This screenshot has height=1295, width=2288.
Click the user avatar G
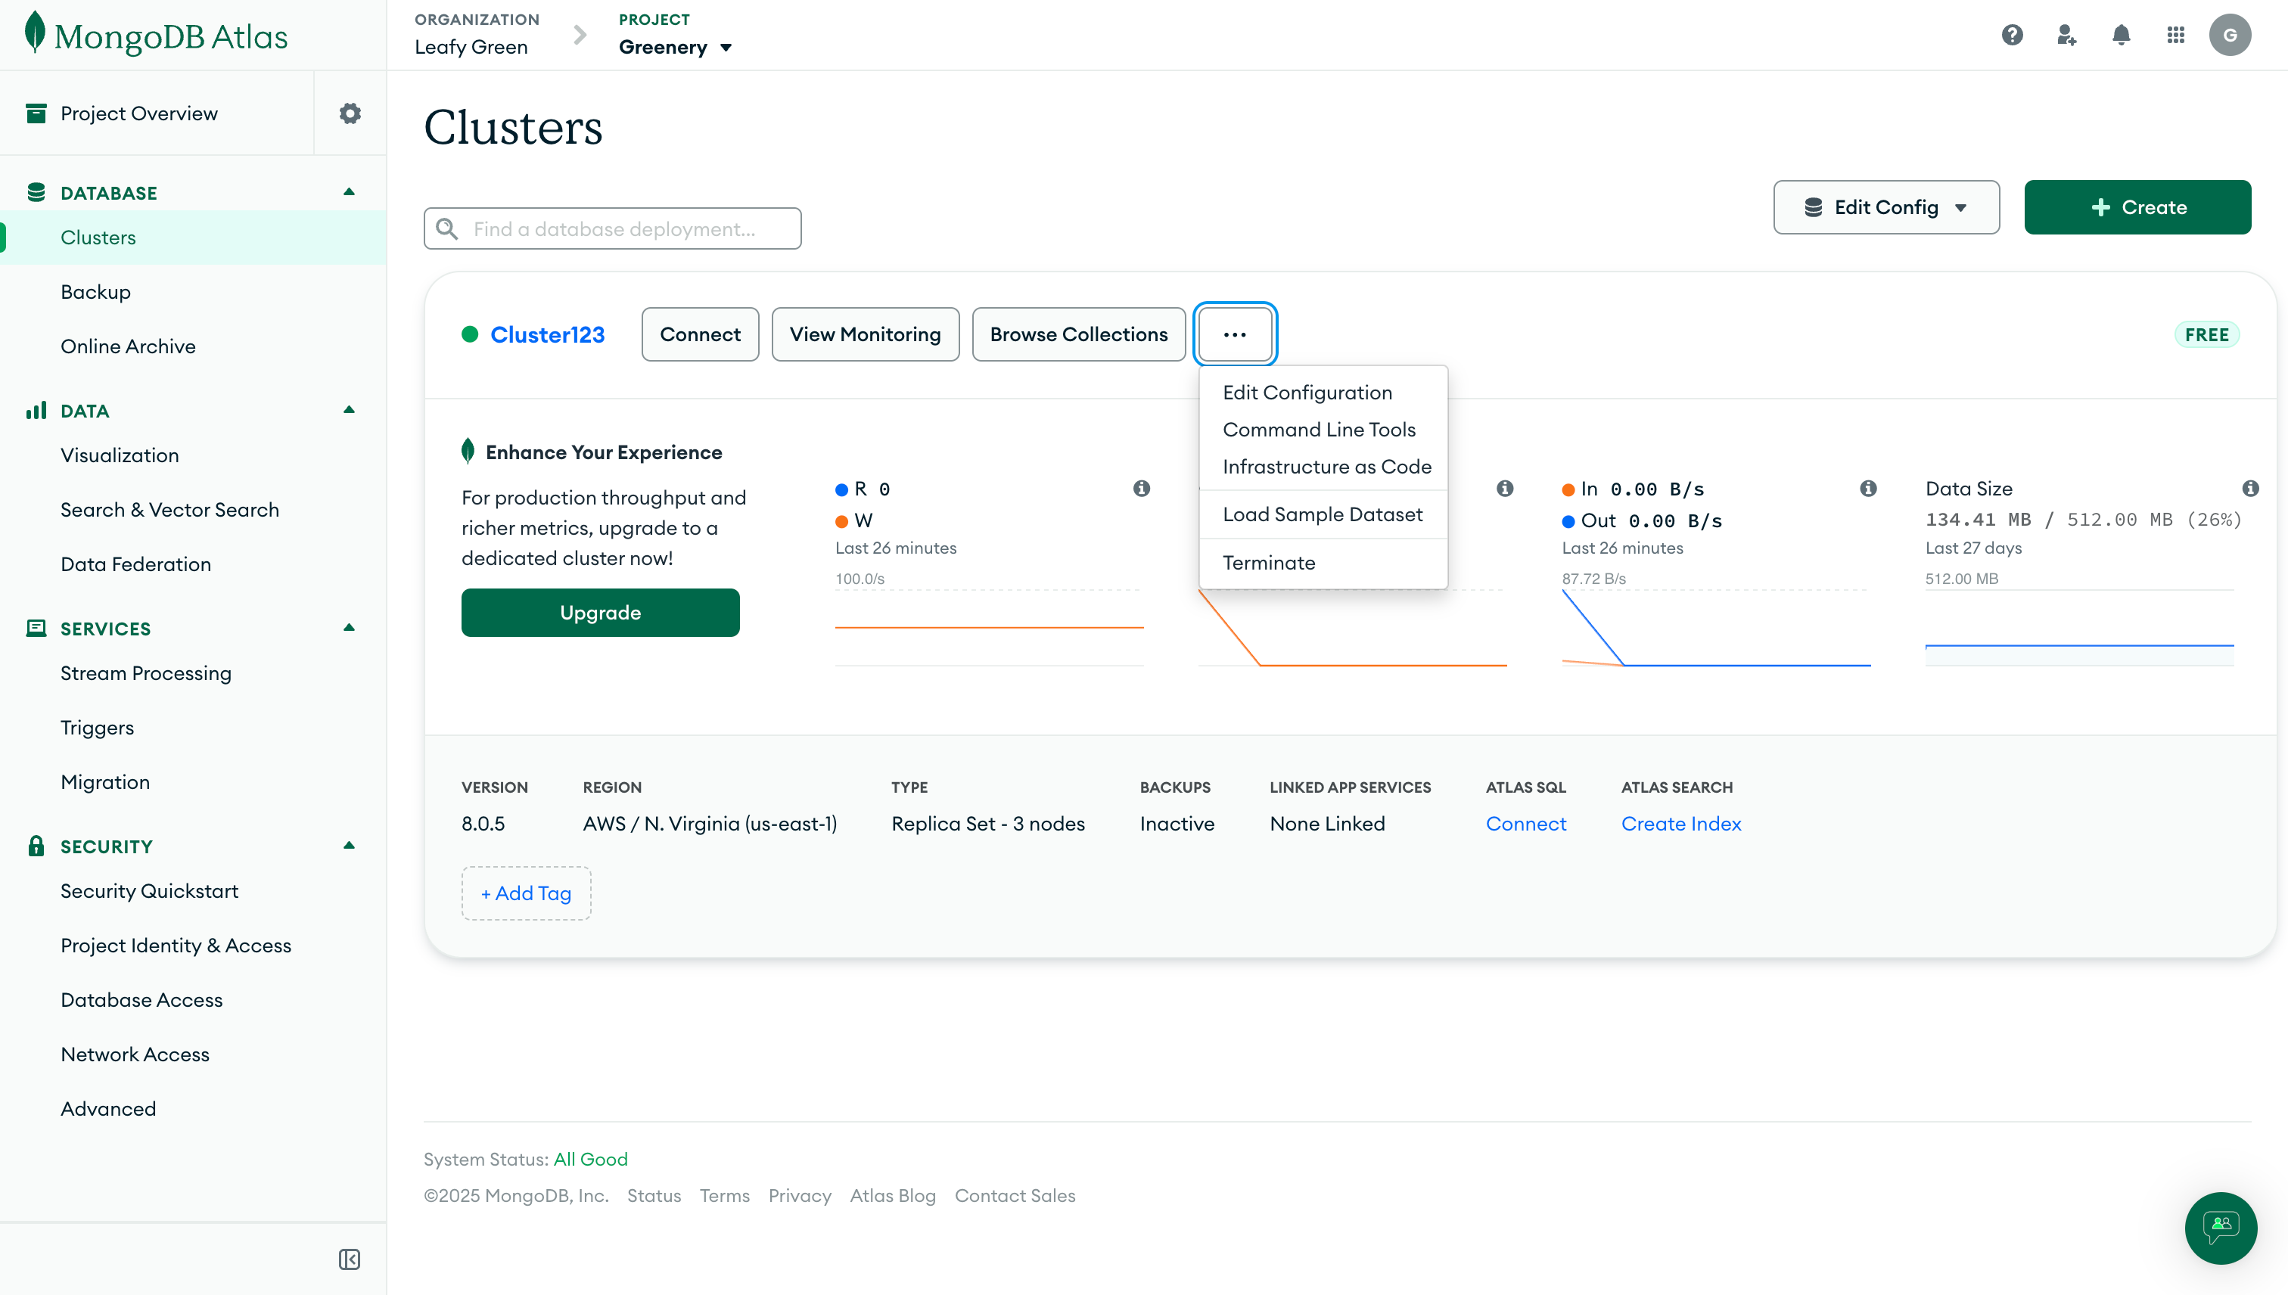pos(2229,36)
